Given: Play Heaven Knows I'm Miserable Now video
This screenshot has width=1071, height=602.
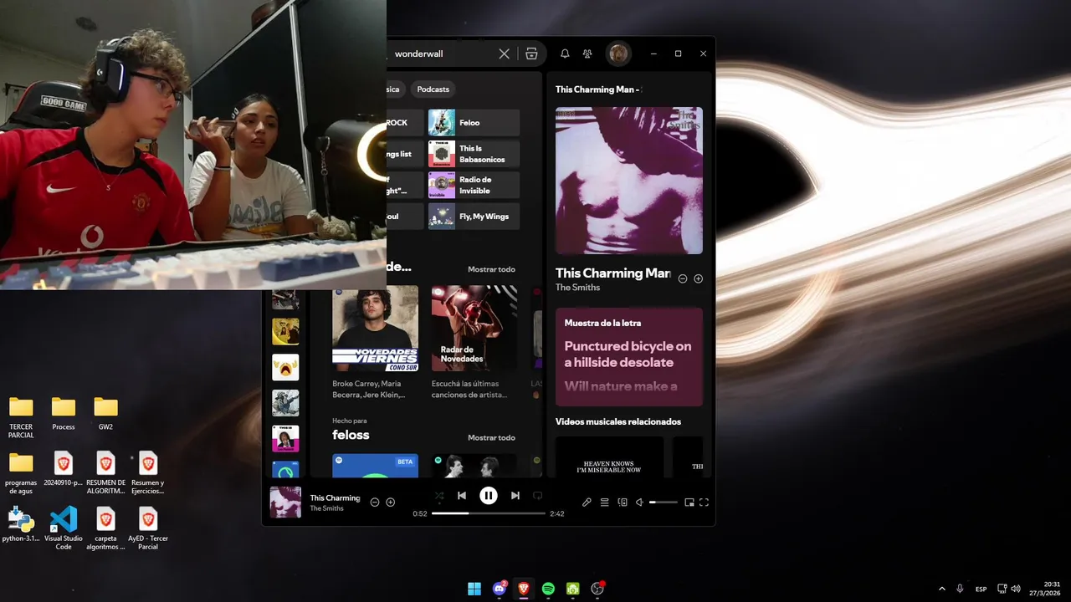Looking at the screenshot, I should (610, 457).
